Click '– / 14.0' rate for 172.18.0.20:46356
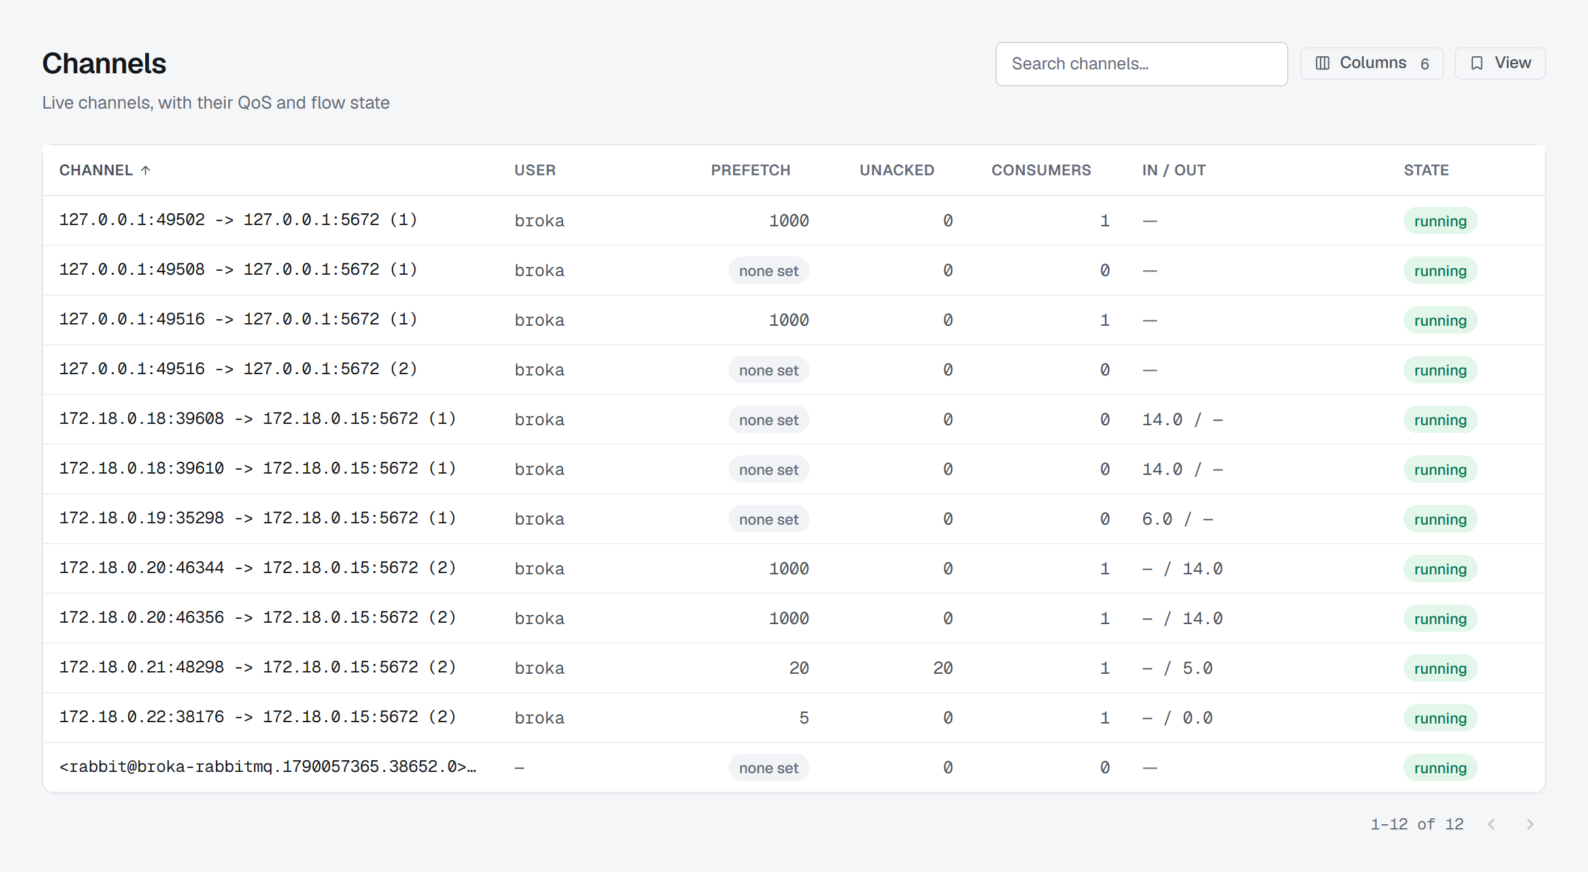Viewport: 1588px width, 872px height. coord(1182,619)
